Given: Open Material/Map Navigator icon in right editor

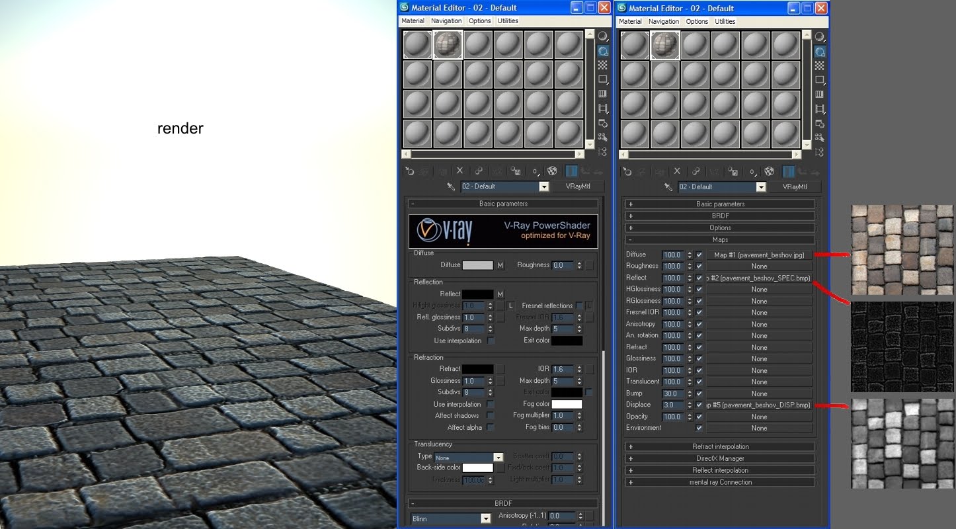Looking at the screenshot, I should pyautogui.click(x=820, y=151).
